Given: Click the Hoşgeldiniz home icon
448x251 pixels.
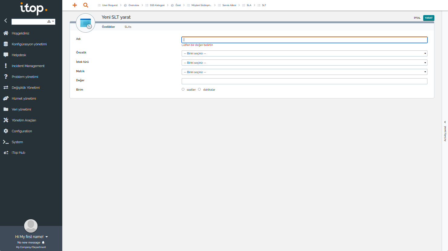Looking at the screenshot, I should 6,33.
